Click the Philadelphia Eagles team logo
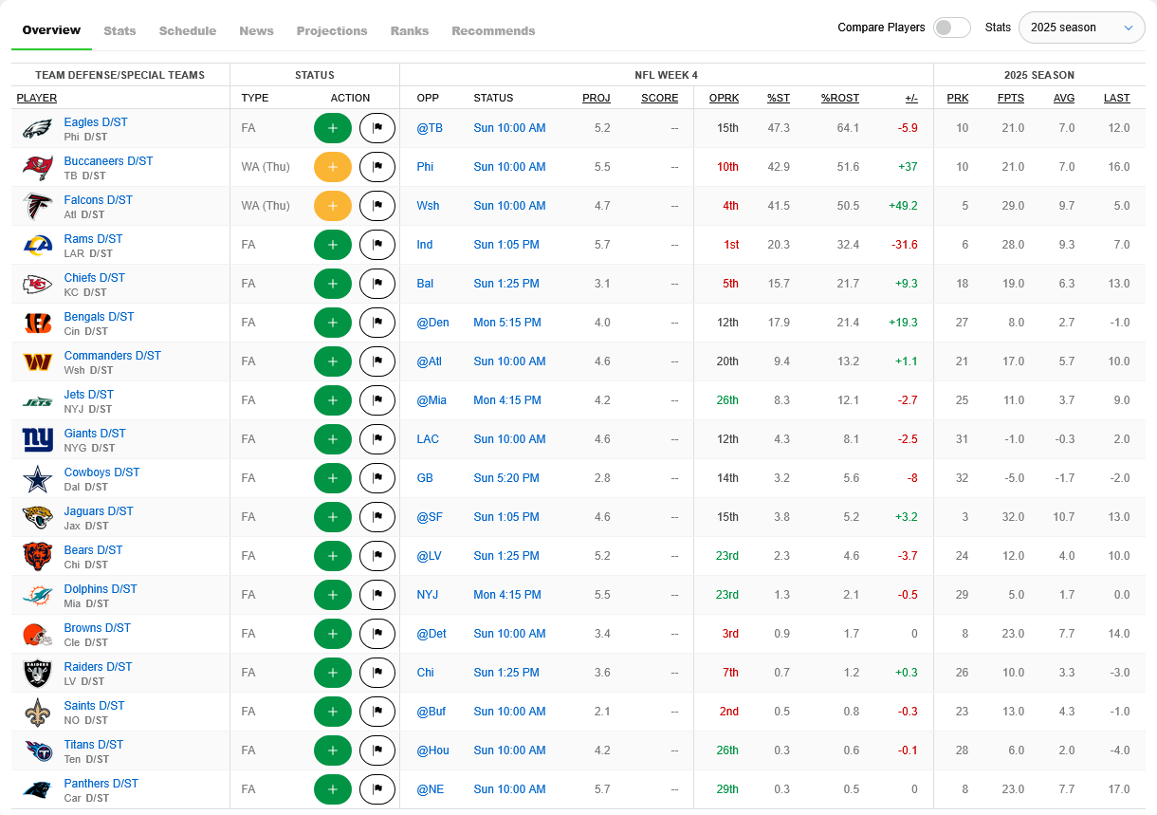The width and height of the screenshot is (1157, 815). [x=38, y=128]
